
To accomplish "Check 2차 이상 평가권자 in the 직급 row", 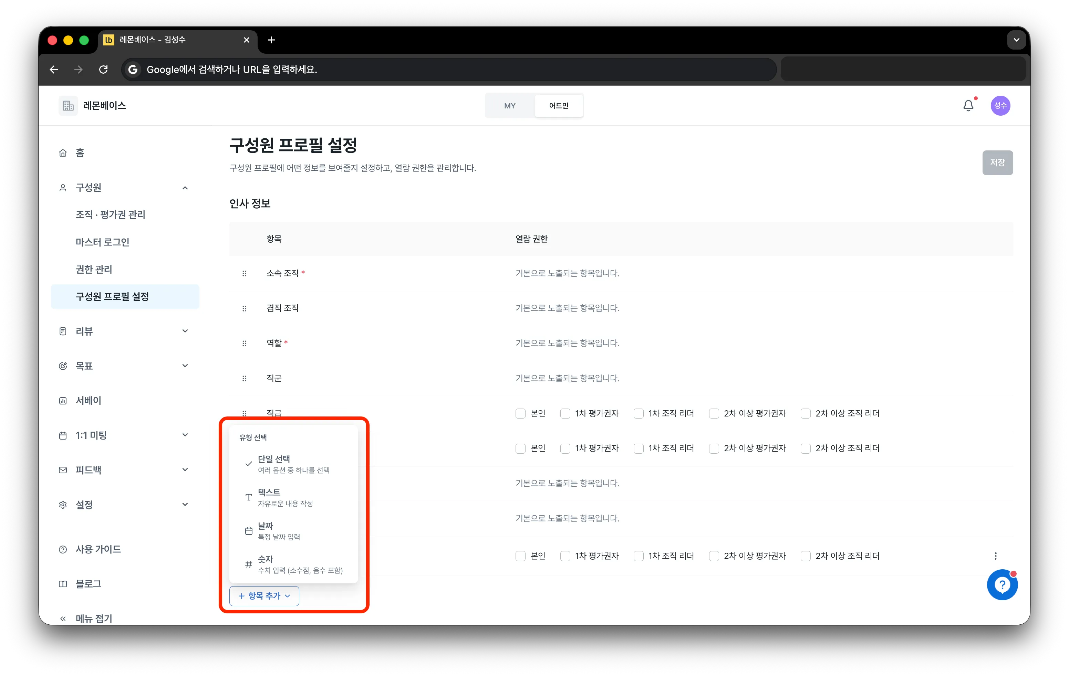I will coord(714,413).
